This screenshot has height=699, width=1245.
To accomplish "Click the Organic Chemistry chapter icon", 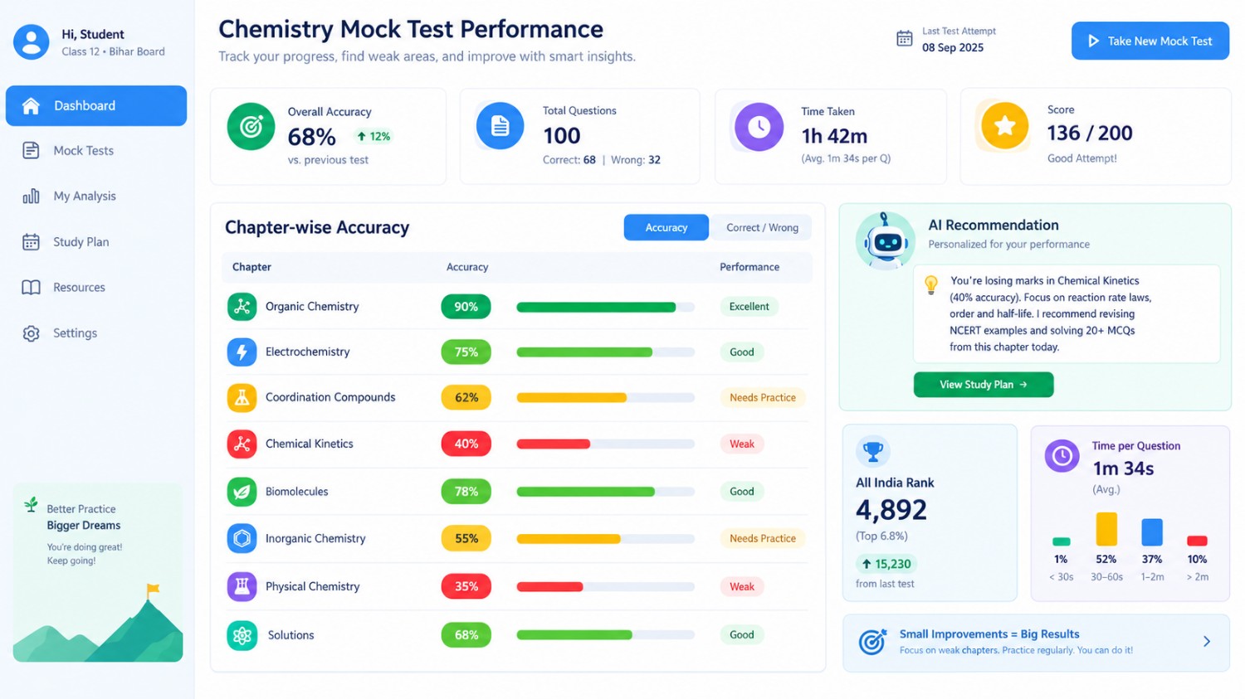I will tap(242, 306).
